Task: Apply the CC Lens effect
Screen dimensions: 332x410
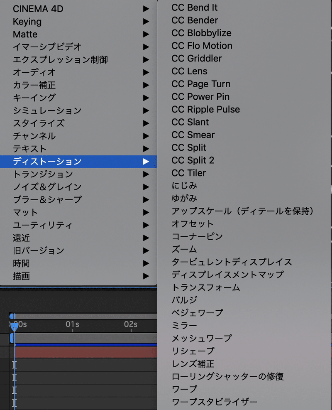Action: 244,71
